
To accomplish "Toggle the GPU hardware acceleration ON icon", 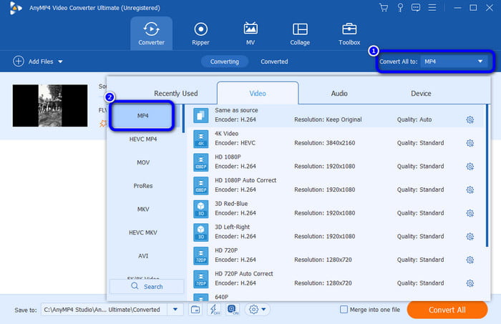I will 233,309.
